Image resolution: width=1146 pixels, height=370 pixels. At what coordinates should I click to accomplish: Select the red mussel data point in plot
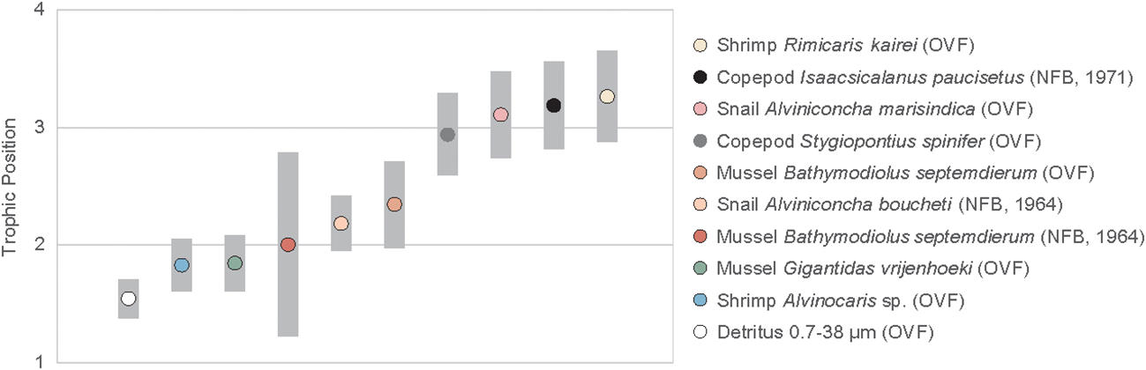coord(288,245)
